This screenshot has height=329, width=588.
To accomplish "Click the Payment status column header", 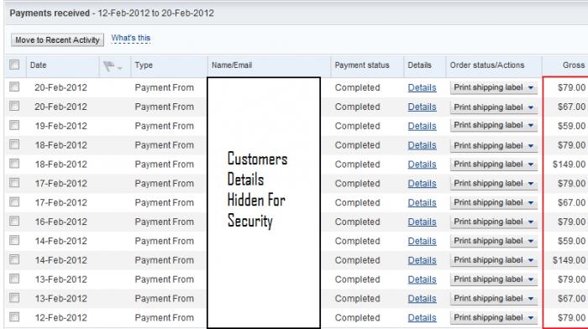I will click(x=362, y=65).
